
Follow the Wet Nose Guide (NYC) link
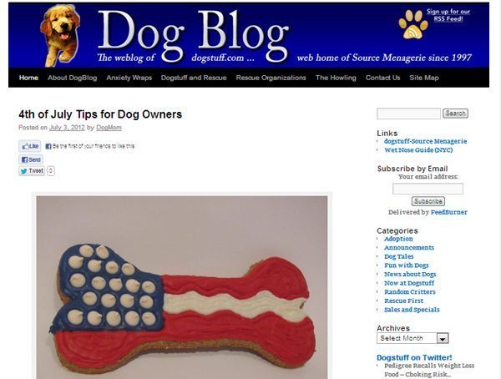pos(418,150)
